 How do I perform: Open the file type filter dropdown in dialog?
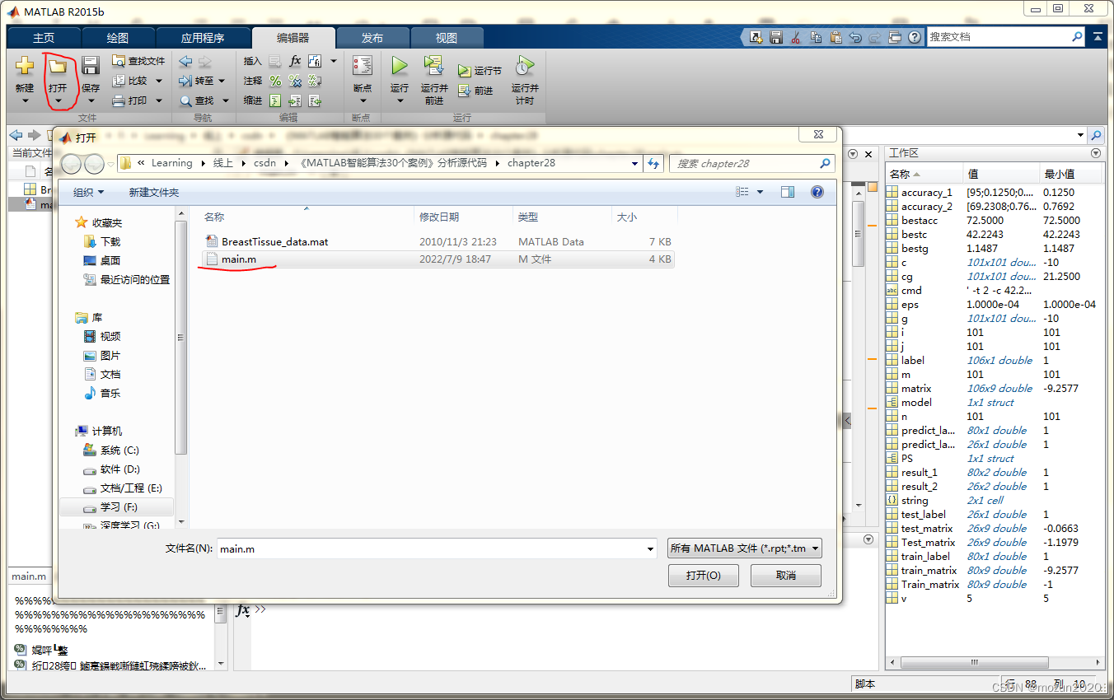[x=745, y=548]
